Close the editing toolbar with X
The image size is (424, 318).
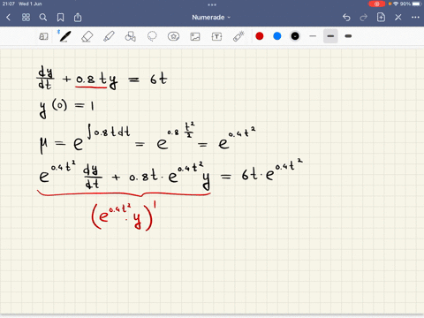coord(398,18)
